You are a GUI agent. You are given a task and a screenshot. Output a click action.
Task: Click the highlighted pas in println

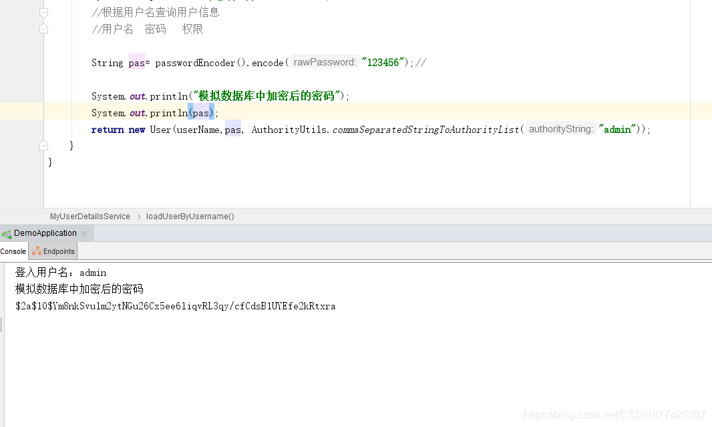coord(200,113)
